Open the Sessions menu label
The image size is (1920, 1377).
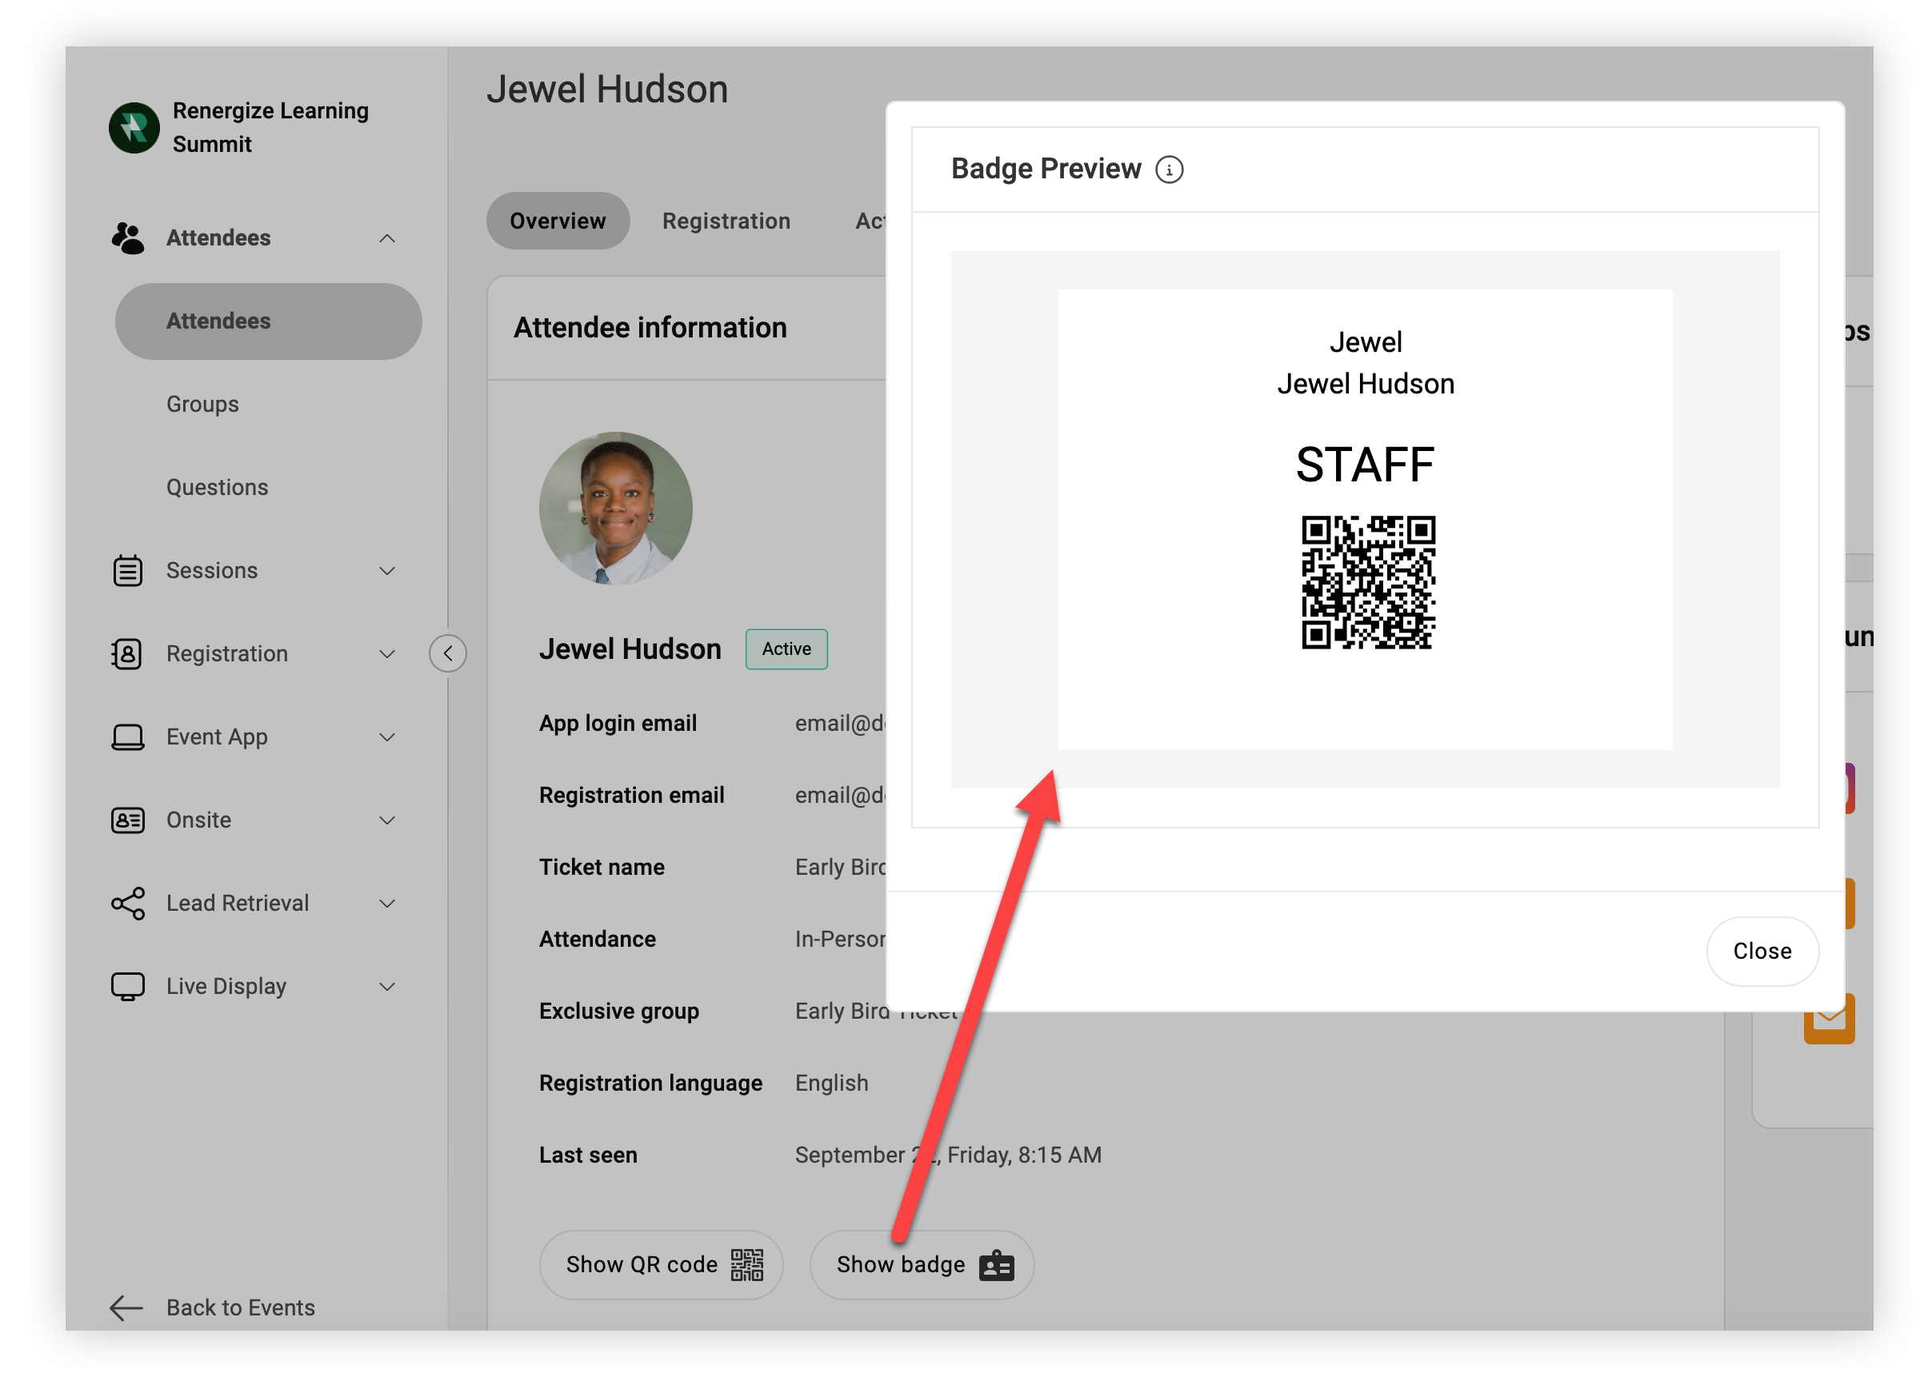212,570
